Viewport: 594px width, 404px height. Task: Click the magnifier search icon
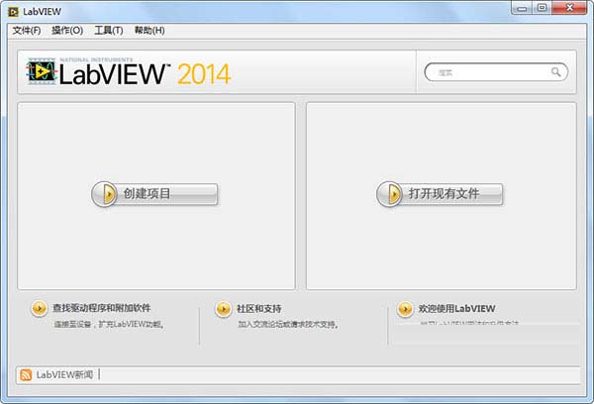[555, 71]
